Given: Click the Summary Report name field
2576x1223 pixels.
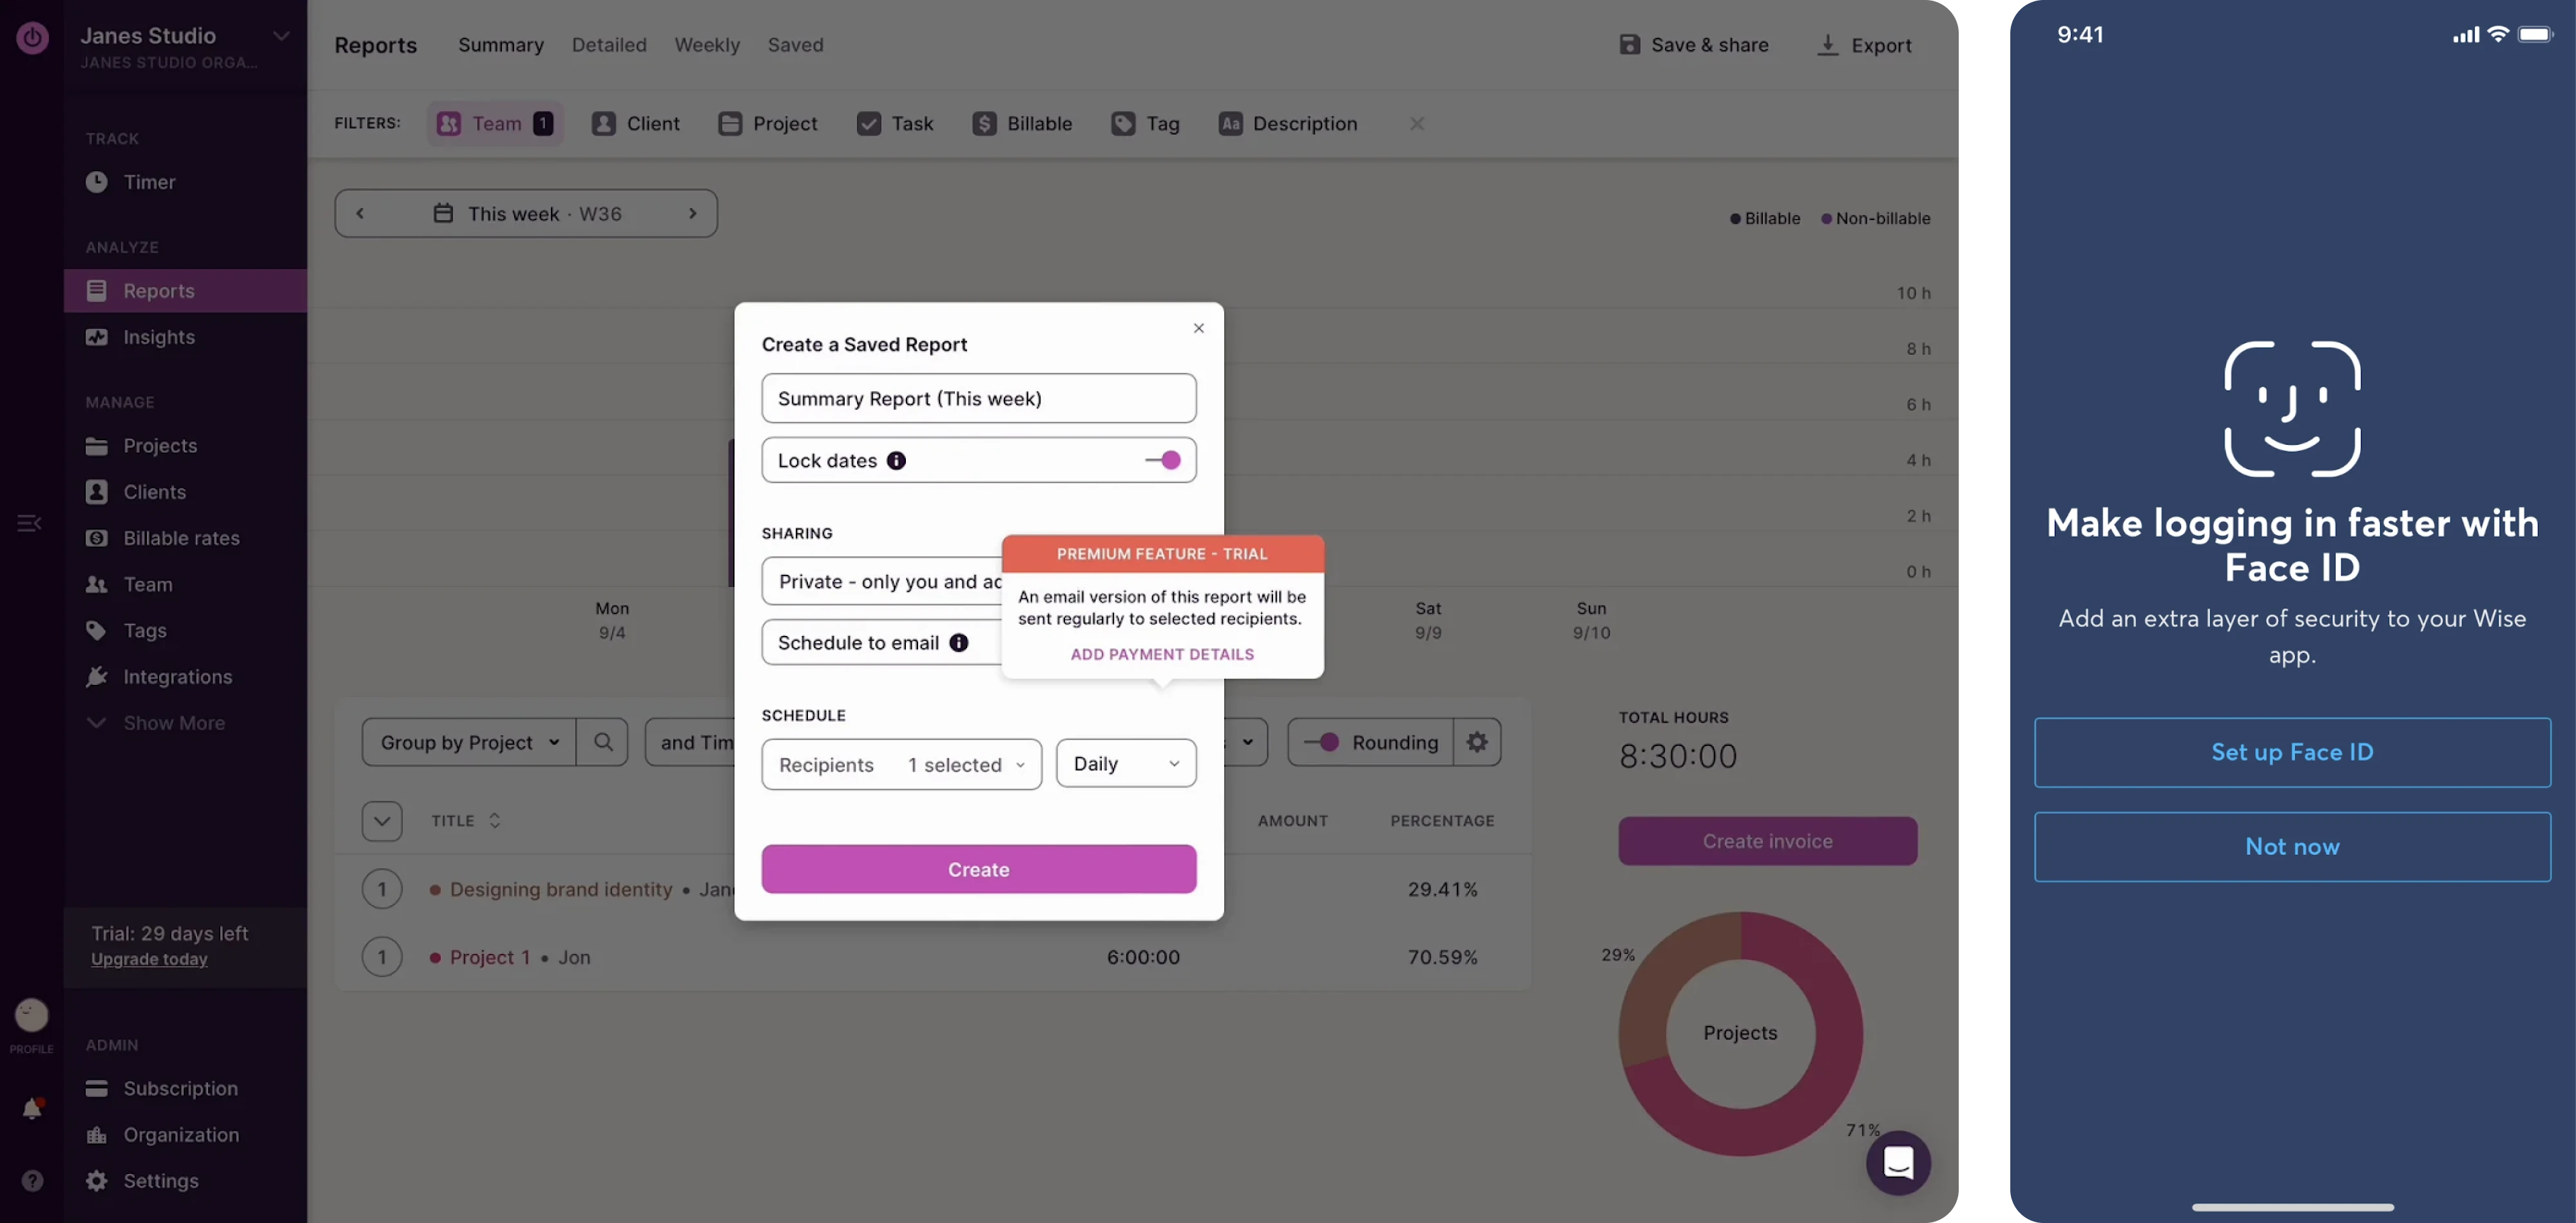Looking at the screenshot, I should (x=978, y=398).
